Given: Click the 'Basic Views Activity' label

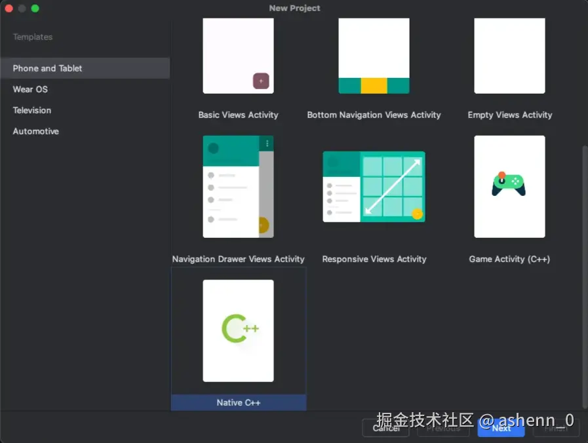Looking at the screenshot, I should (x=238, y=115).
